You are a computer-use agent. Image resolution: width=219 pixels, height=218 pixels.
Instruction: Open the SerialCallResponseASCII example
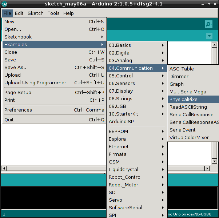click(193, 122)
